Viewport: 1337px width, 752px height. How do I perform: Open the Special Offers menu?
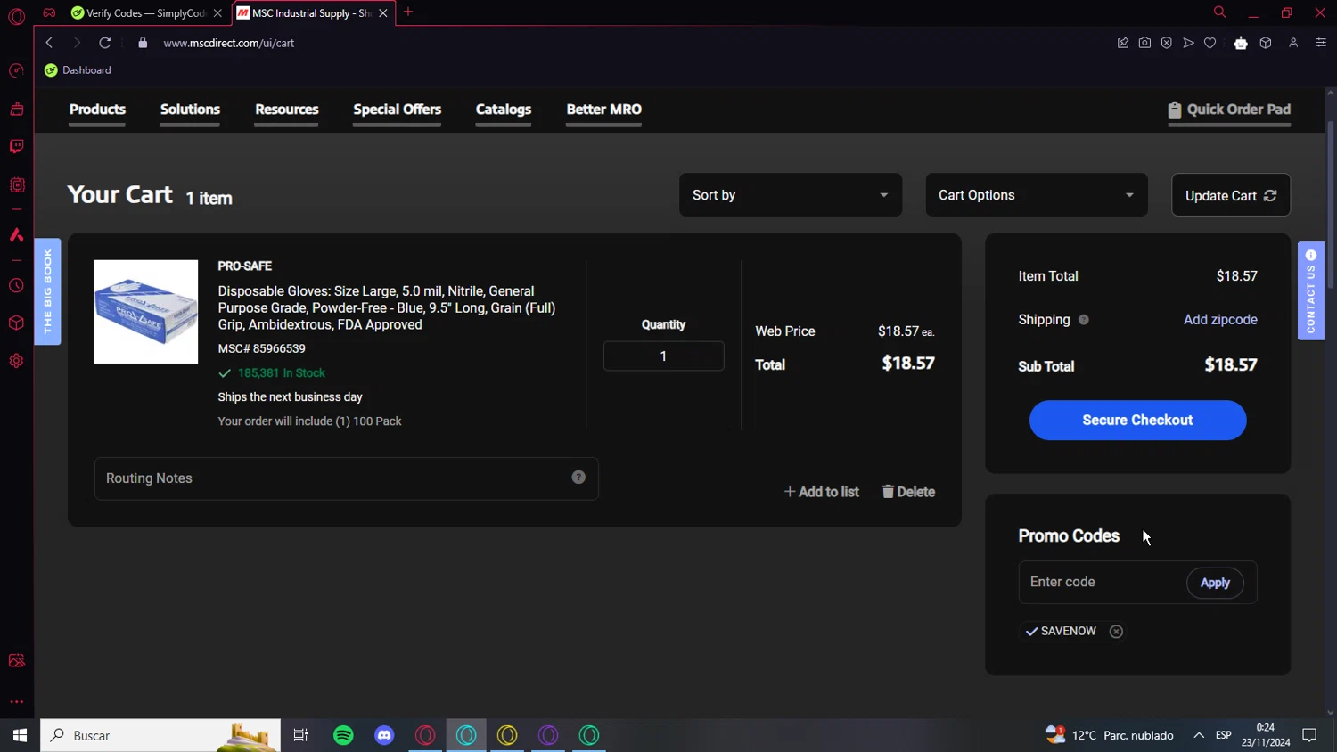(397, 110)
